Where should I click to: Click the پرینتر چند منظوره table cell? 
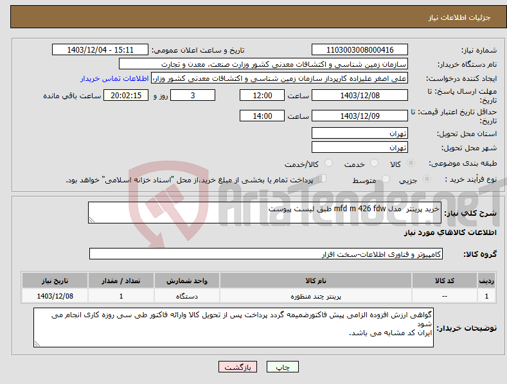[x=316, y=296]
